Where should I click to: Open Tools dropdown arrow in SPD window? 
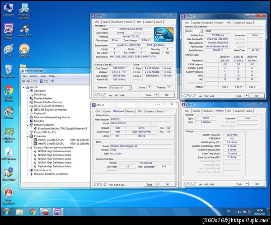246,96
